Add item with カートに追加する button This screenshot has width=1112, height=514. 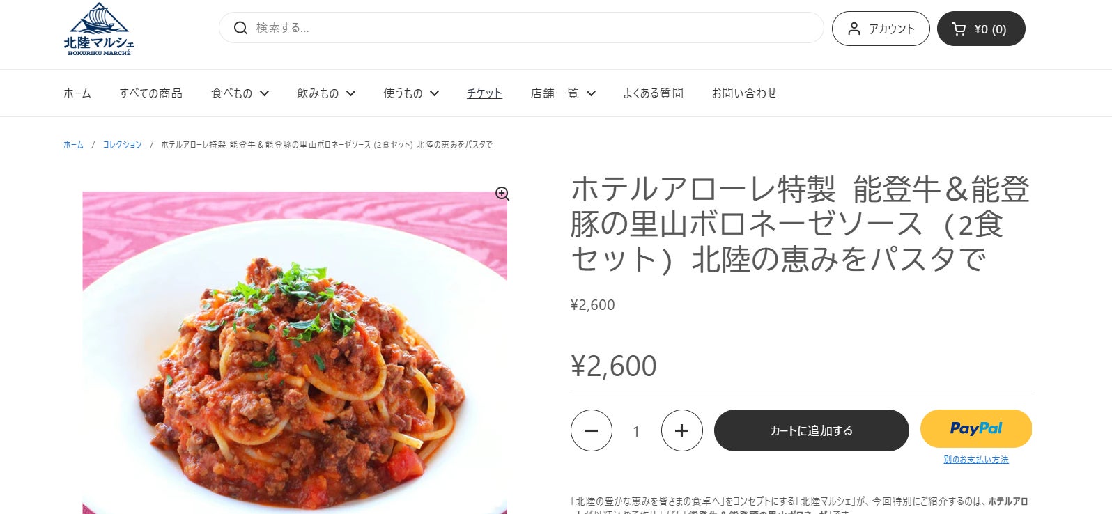tap(812, 430)
